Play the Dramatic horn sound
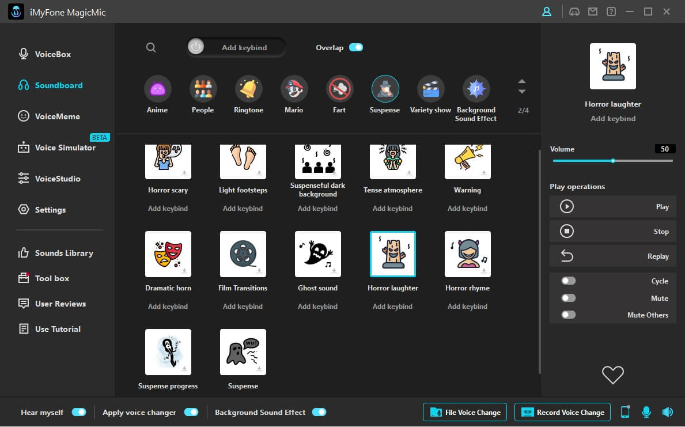 click(x=168, y=254)
